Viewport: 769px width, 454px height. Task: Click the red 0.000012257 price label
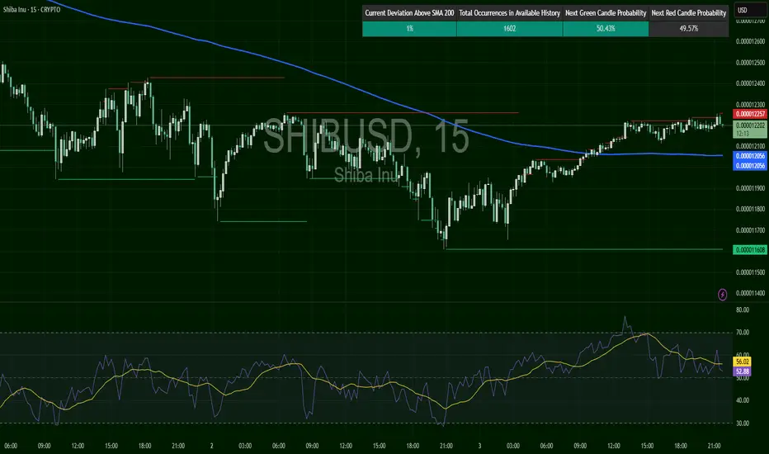point(750,114)
